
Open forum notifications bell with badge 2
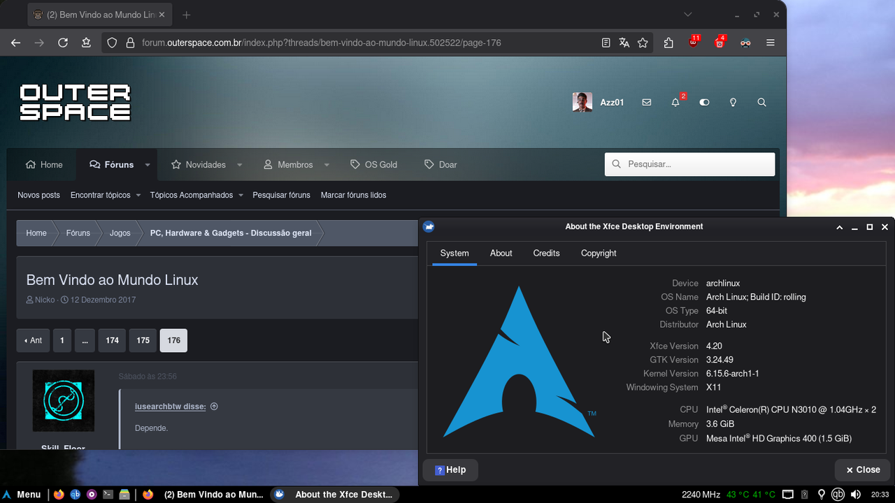[x=676, y=101]
